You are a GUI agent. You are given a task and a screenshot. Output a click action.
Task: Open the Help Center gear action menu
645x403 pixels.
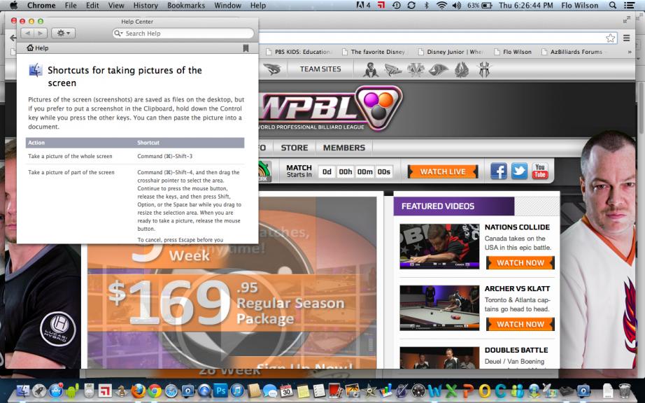[63, 34]
